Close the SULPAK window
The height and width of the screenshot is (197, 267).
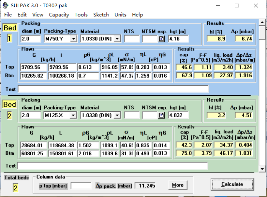(x=256, y=6)
